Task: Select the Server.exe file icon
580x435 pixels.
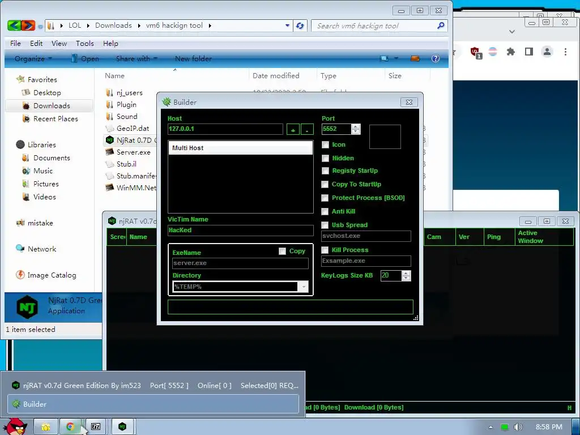Action: coord(109,152)
